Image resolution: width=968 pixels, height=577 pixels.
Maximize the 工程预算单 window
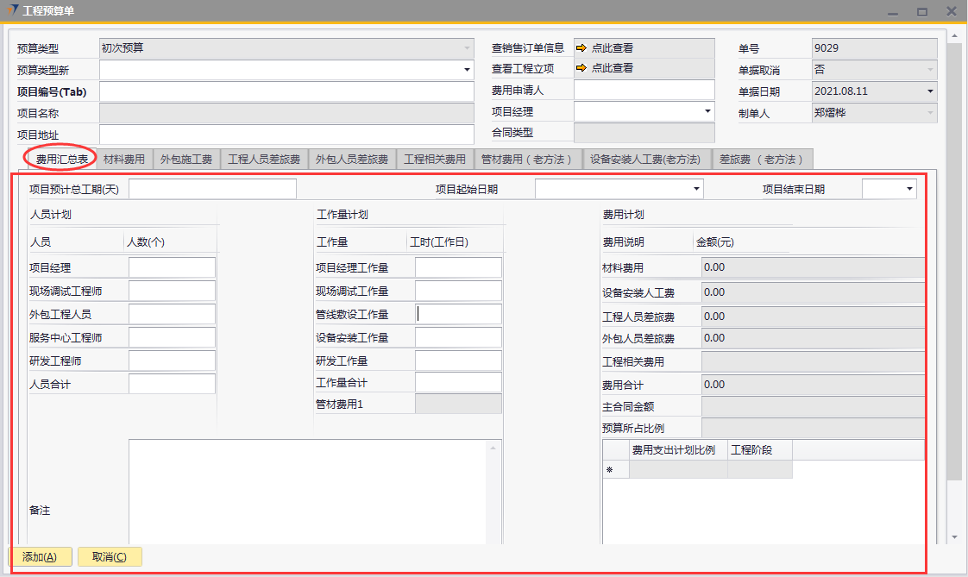pos(922,11)
